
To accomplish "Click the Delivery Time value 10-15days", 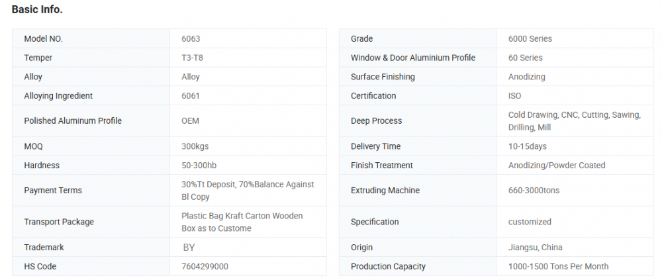I will click(x=527, y=146).
